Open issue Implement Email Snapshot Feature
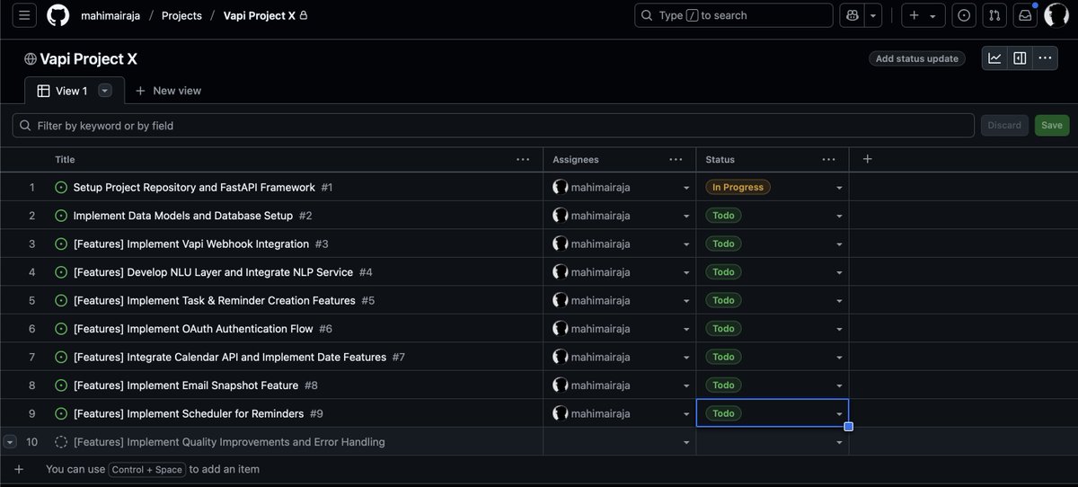This screenshot has height=487, width=1078. [x=186, y=385]
